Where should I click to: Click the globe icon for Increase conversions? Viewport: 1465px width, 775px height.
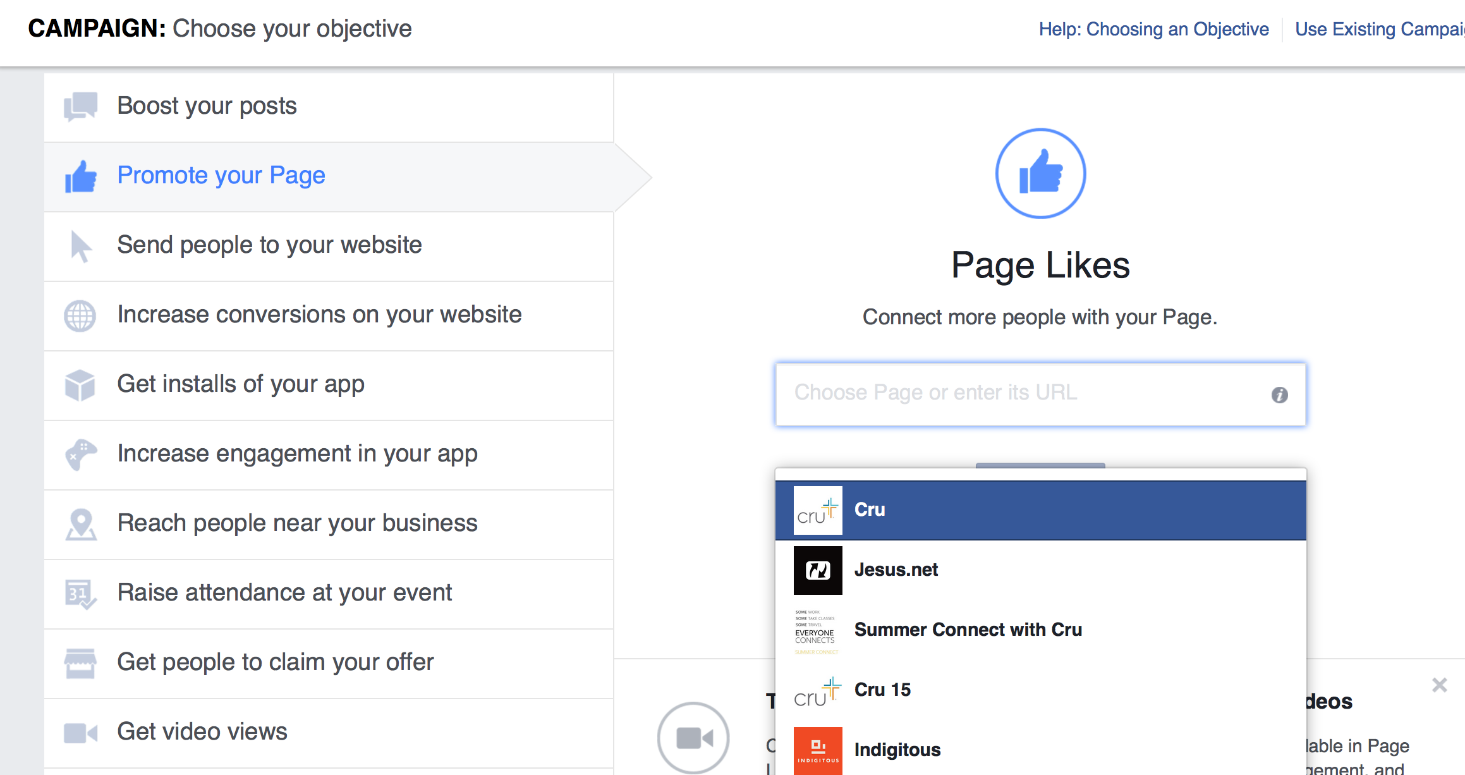80,315
